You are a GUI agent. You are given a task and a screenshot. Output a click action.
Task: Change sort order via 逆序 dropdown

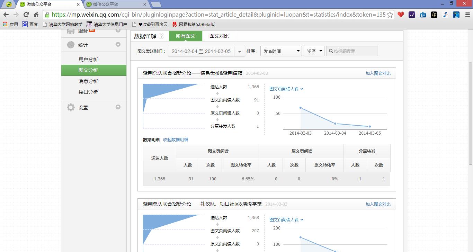coord(313,51)
